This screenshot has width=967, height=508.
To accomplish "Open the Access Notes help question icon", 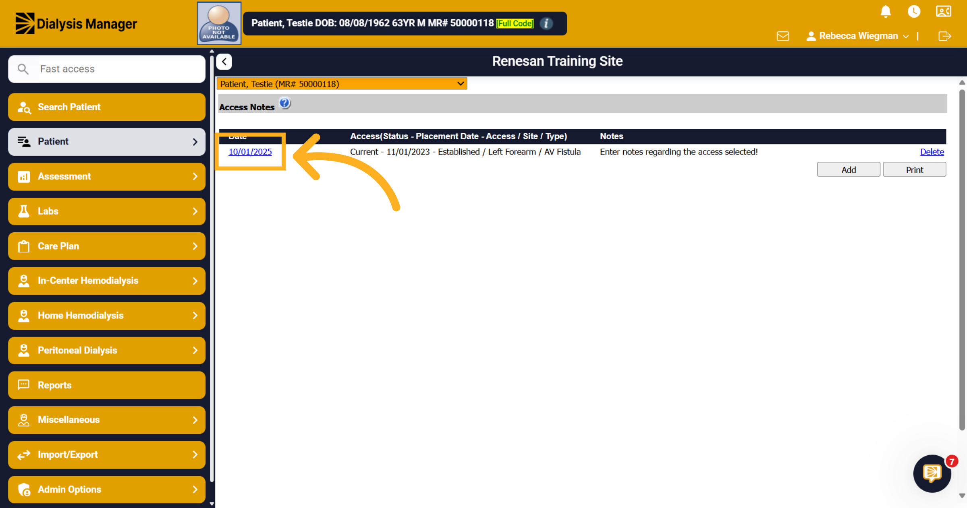I will [x=285, y=103].
